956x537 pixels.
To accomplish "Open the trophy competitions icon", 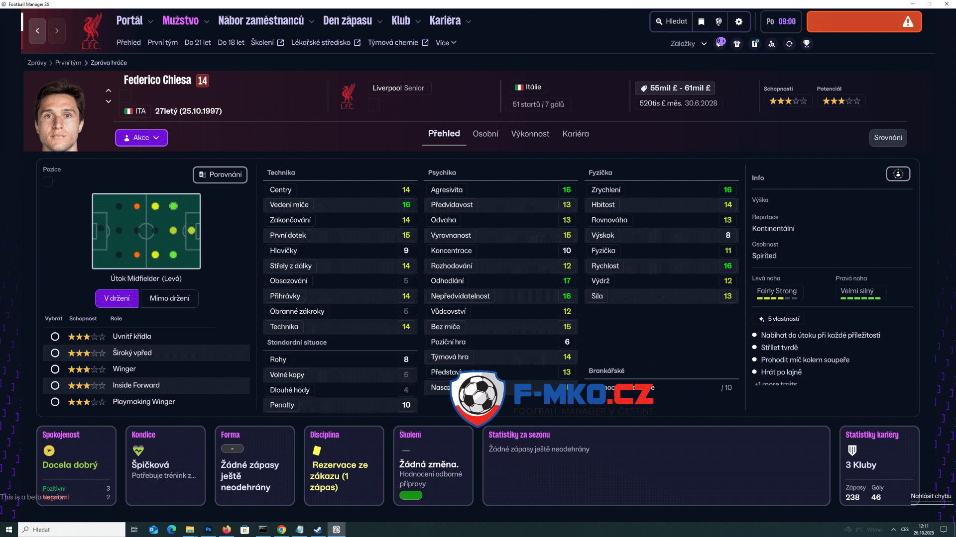I will pyautogui.click(x=807, y=44).
